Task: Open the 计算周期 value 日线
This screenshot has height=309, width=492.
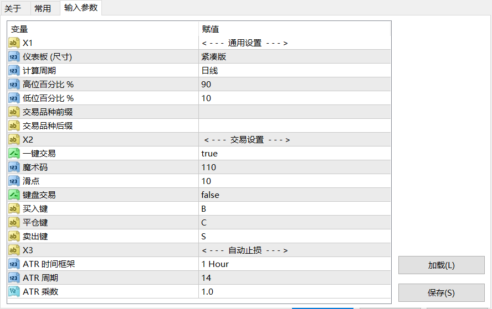Action: pos(209,71)
